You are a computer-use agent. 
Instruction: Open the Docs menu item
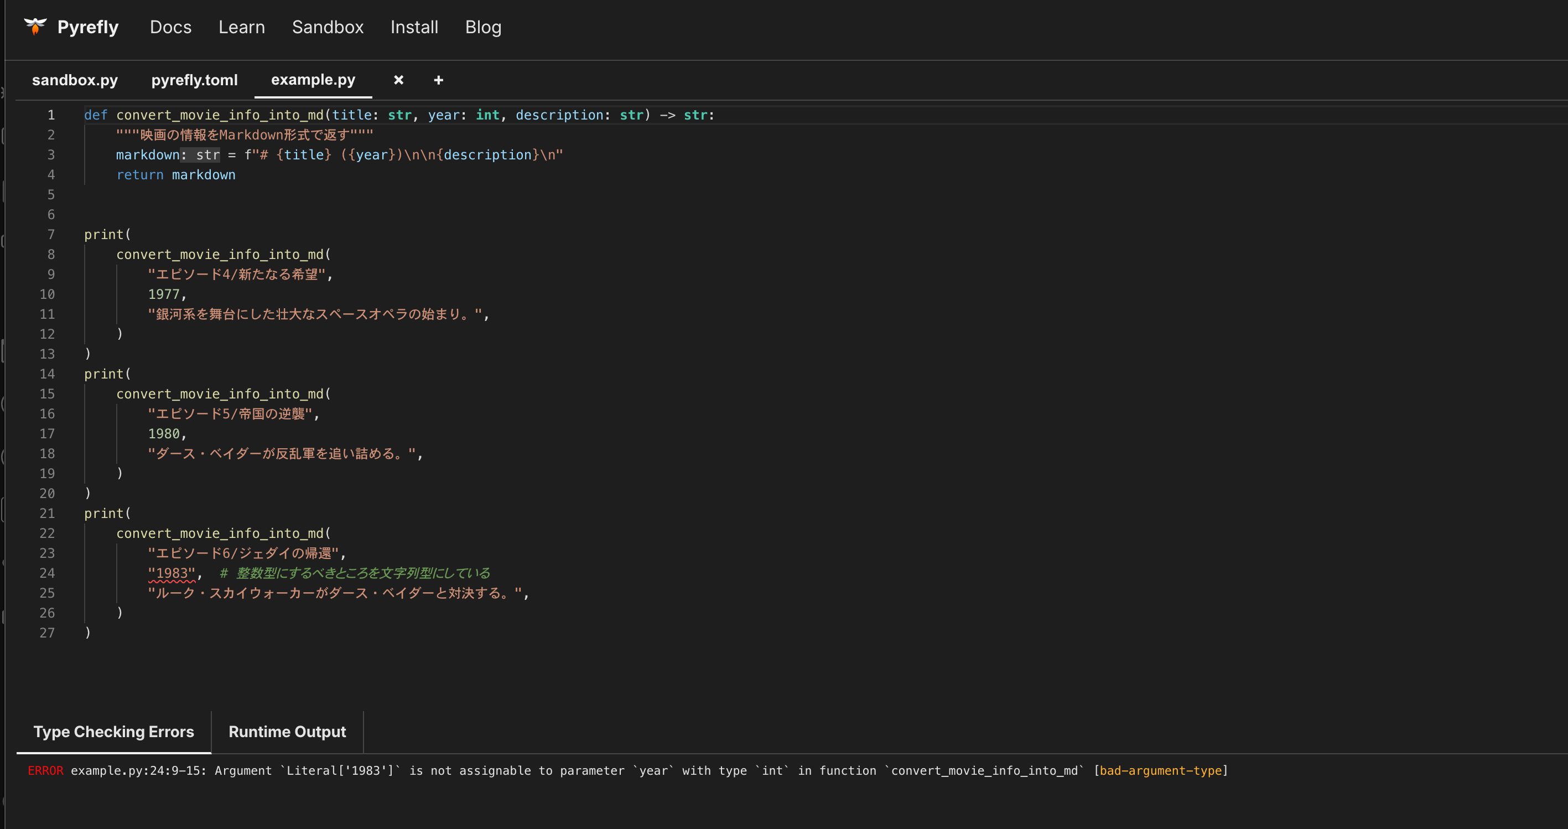tap(170, 27)
